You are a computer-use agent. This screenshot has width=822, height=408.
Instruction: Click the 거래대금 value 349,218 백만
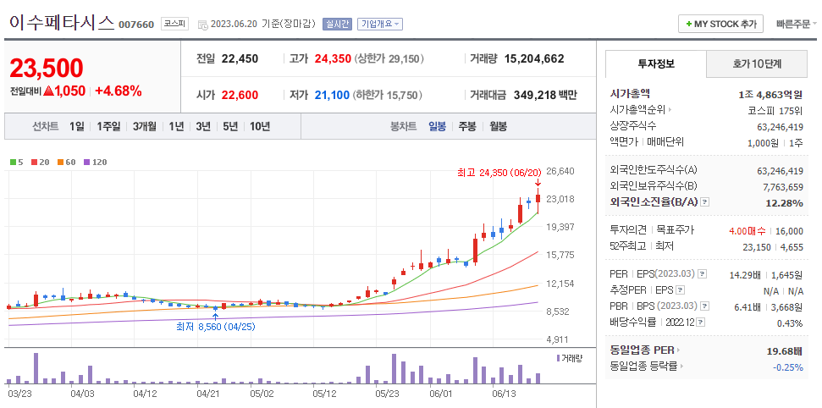[544, 95]
